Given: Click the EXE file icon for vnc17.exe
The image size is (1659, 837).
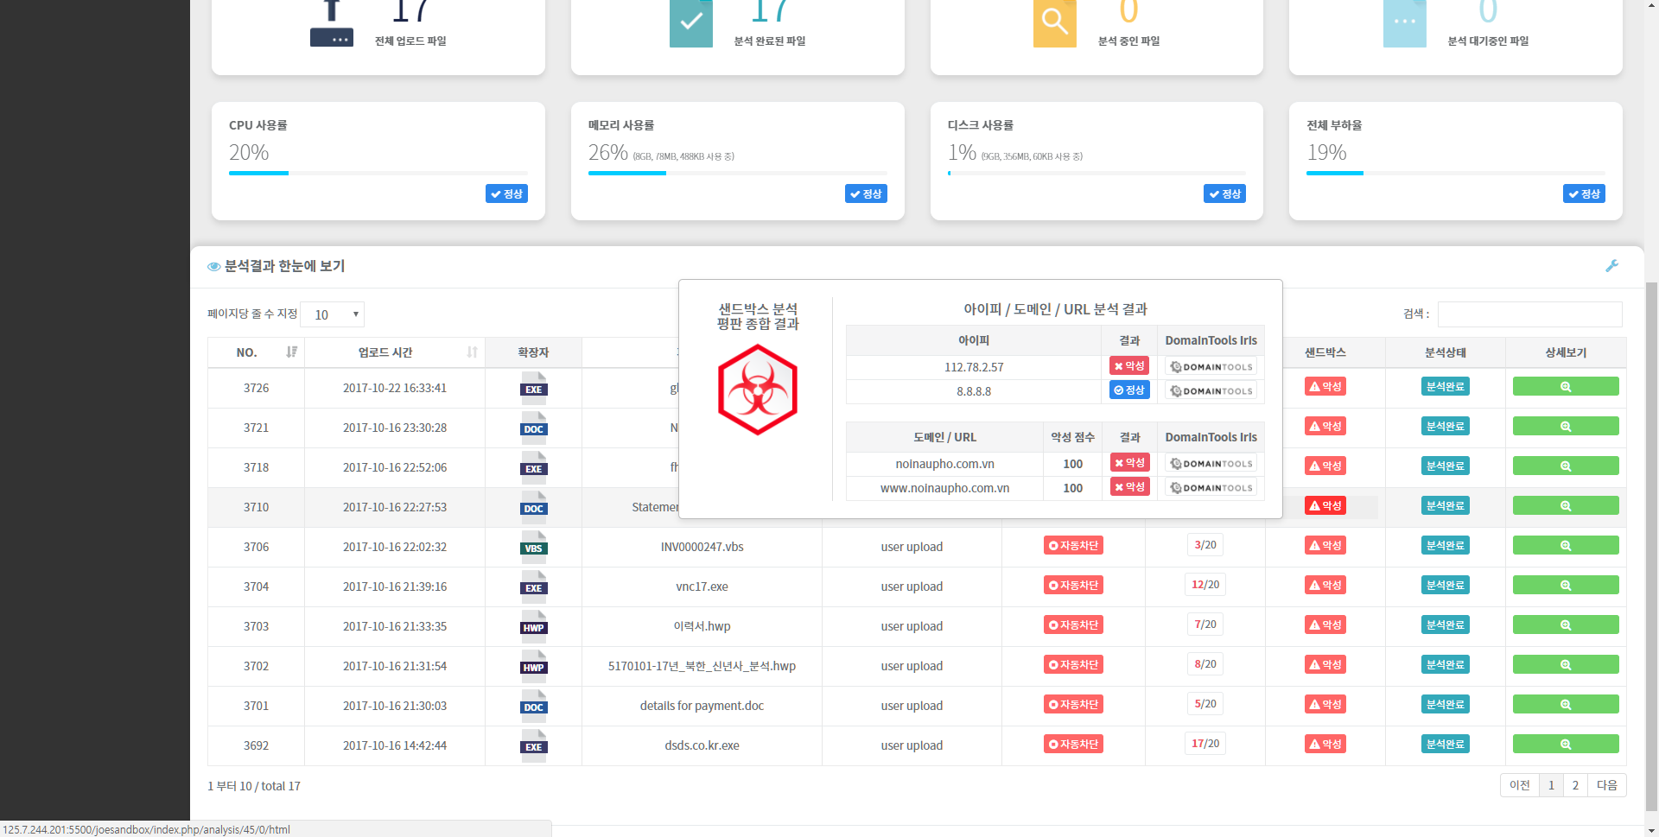Looking at the screenshot, I should [x=533, y=587].
